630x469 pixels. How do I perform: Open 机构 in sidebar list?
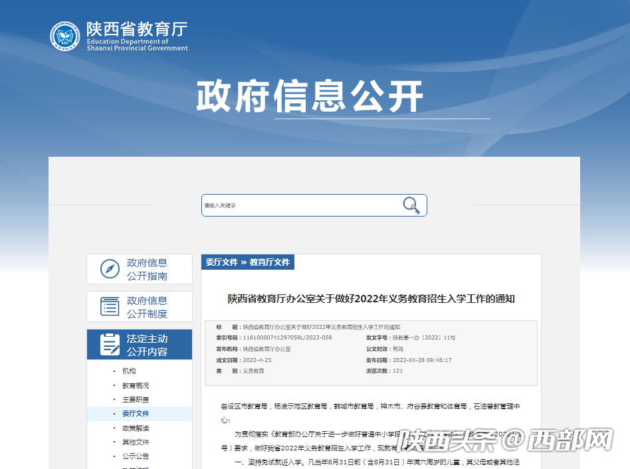[129, 371]
